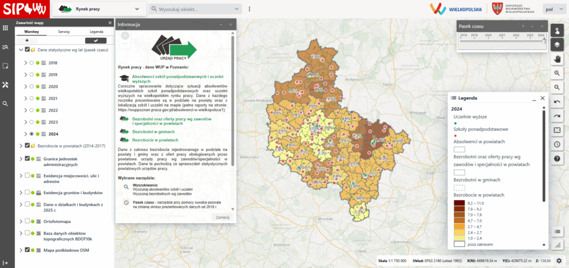Click the help question mark in Pasek czasu

[x=523, y=27]
